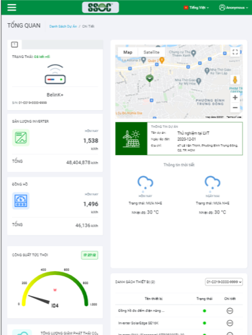Toggle fullscreen map view
This screenshot has height=335, width=252.
click(x=235, y=52)
